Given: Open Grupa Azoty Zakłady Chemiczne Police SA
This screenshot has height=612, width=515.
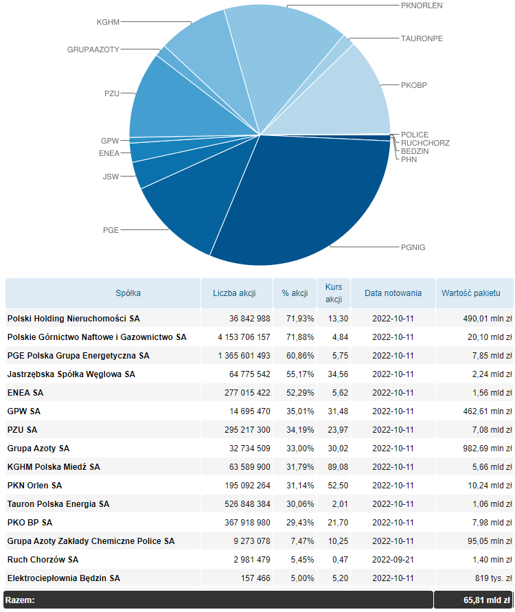Looking at the screenshot, I should [91, 541].
